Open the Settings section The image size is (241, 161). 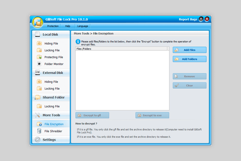click(51, 140)
